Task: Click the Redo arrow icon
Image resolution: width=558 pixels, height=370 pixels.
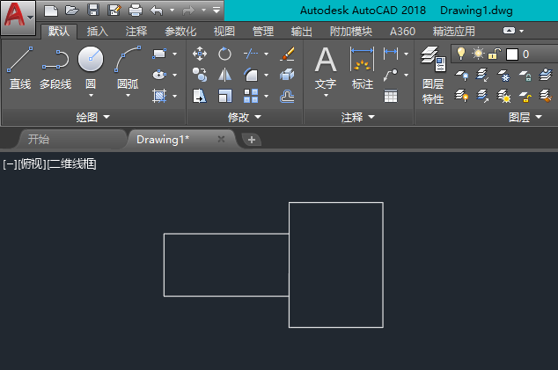Action: (188, 11)
